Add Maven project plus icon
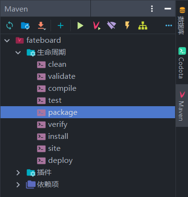The width and height of the screenshot is (188, 197). click(61, 25)
